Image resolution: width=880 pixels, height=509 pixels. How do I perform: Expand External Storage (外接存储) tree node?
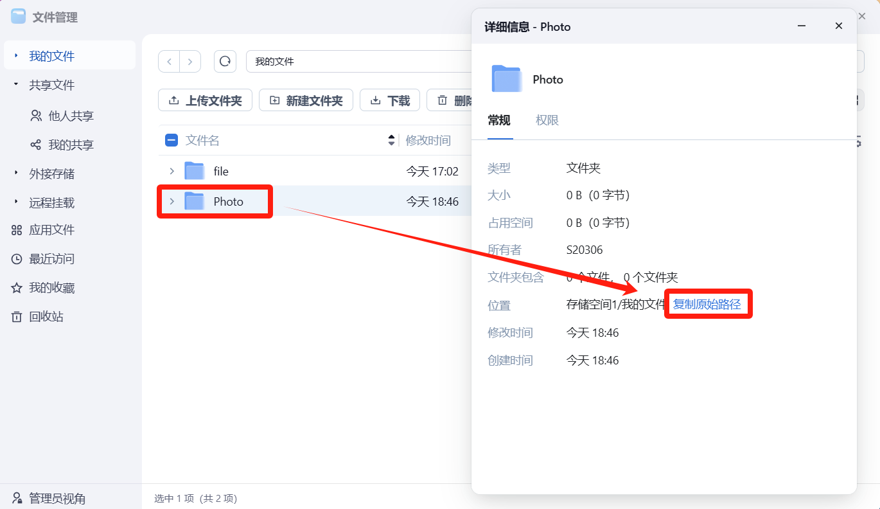pos(16,174)
